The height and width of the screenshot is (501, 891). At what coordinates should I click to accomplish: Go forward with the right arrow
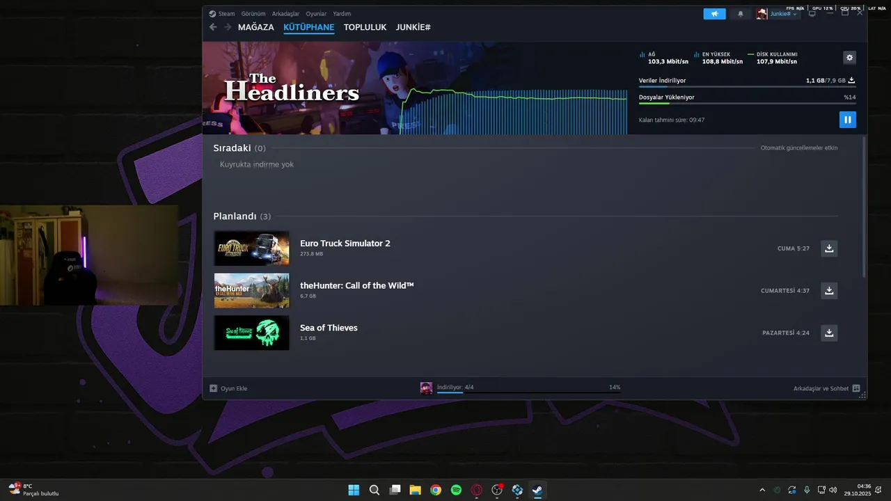coord(228,27)
